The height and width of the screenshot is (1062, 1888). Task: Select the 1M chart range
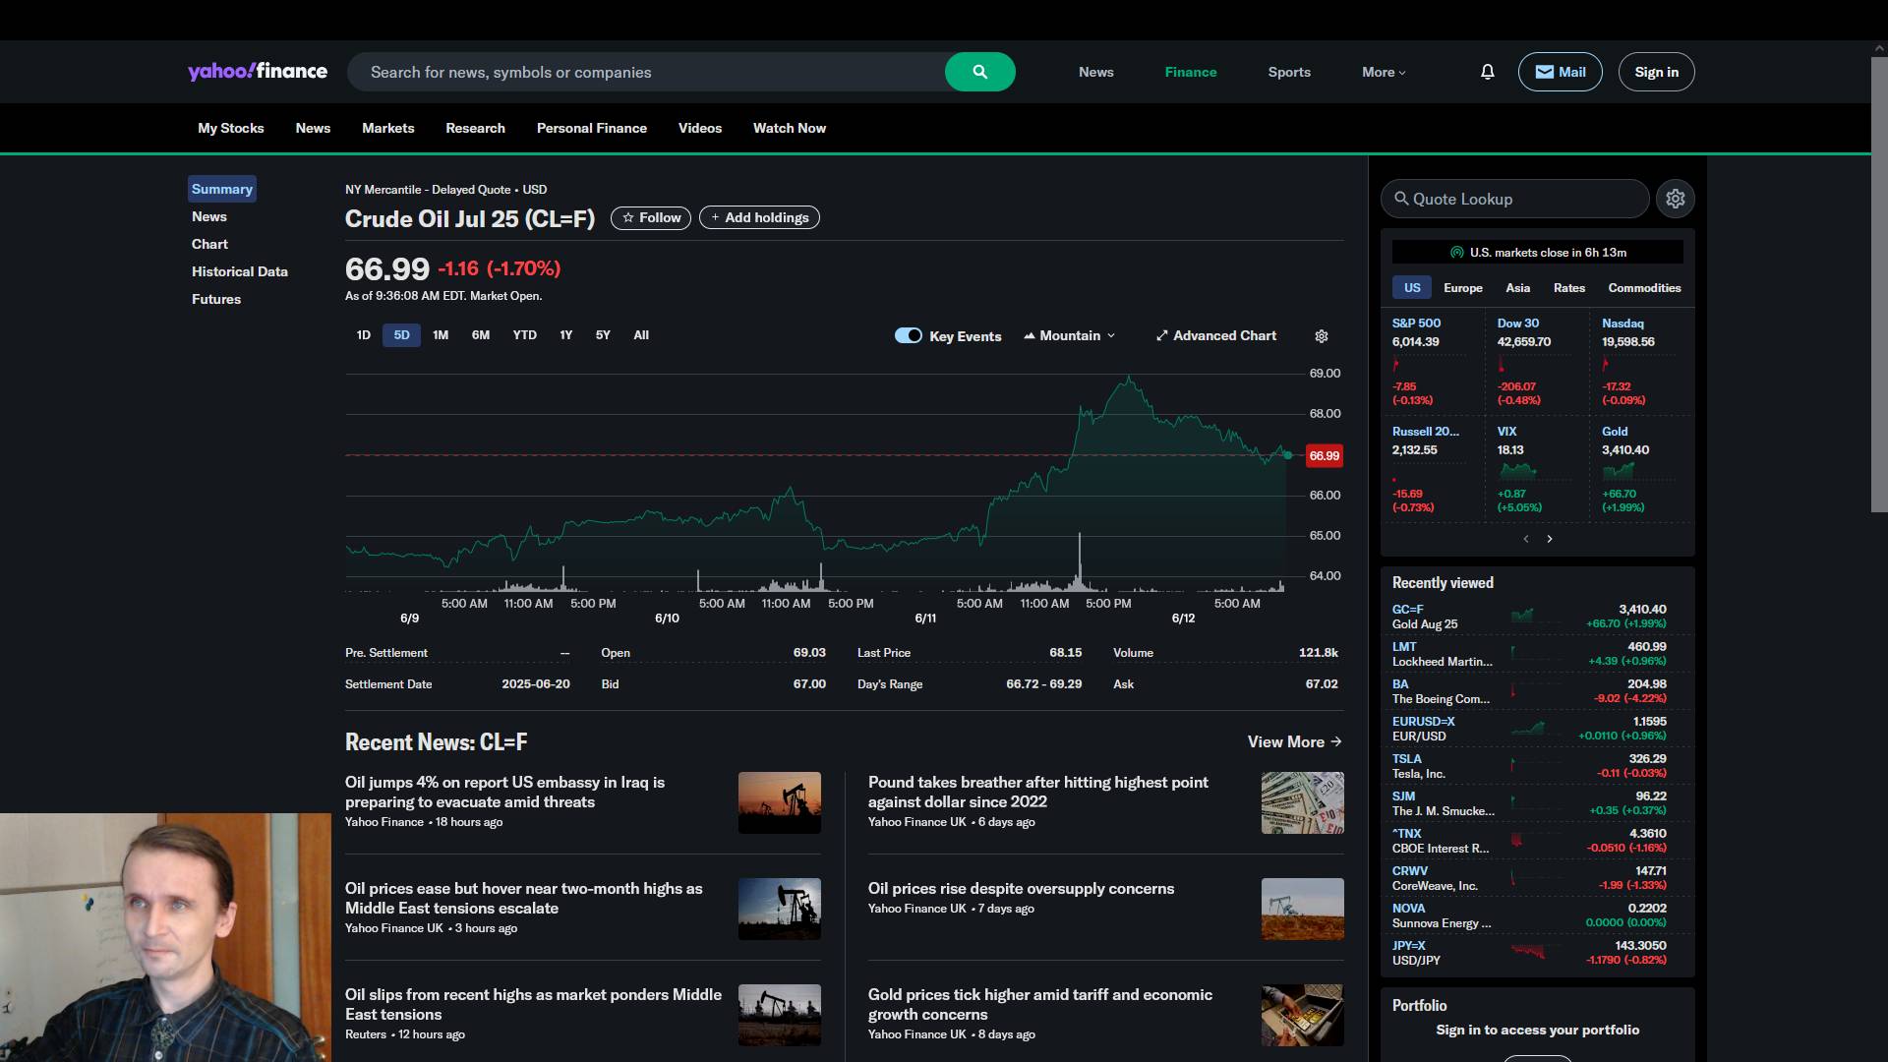pyautogui.click(x=441, y=335)
